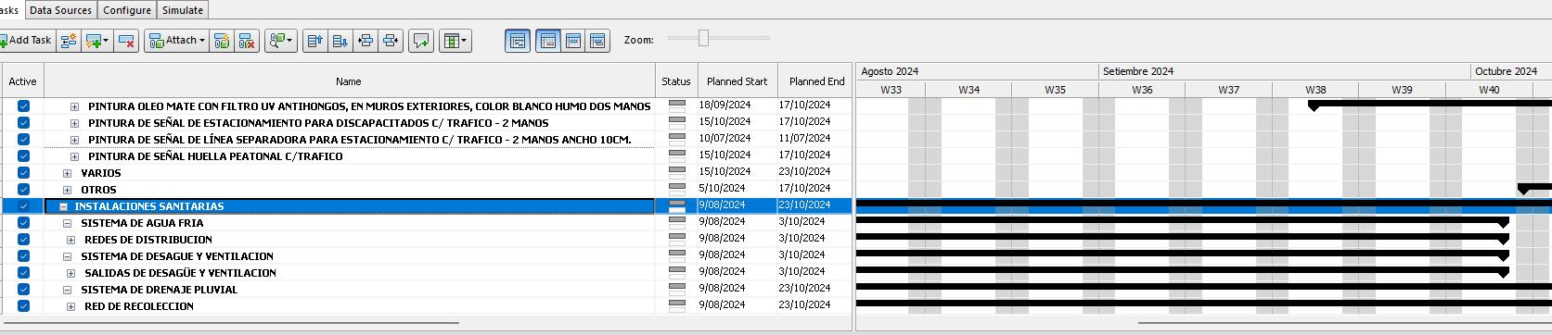The width and height of the screenshot is (1552, 335).
Task: Select planned start 5/10/2024 of OTROS
Action: (x=738, y=188)
